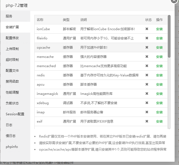Click the extension list scrollbar thumb

tap(169, 36)
